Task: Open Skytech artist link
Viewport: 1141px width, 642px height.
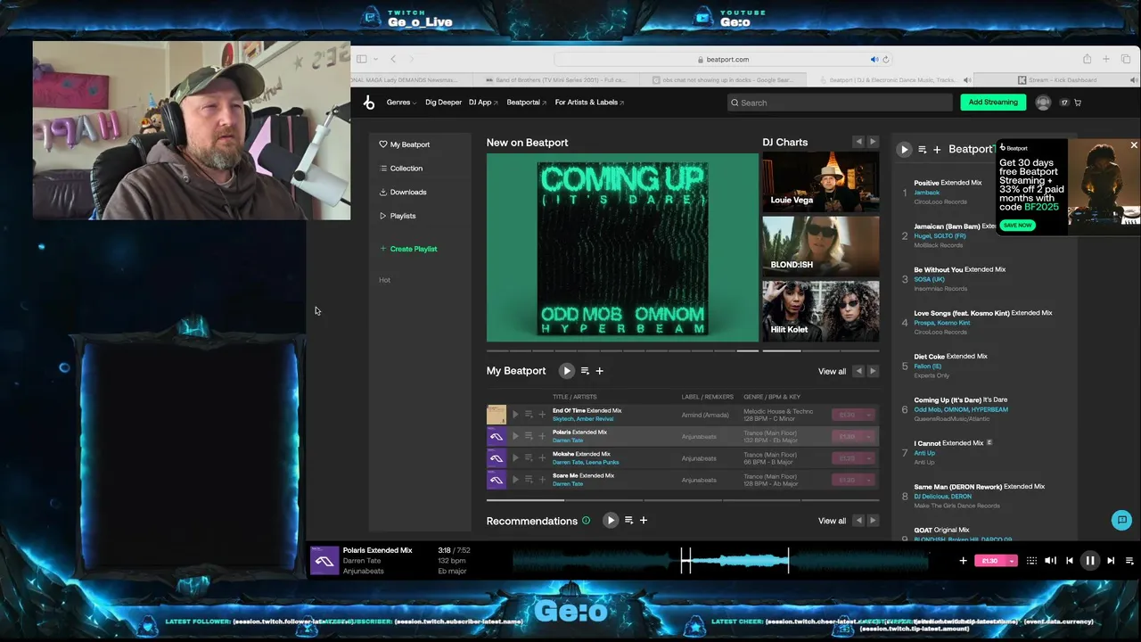Action: (562, 419)
